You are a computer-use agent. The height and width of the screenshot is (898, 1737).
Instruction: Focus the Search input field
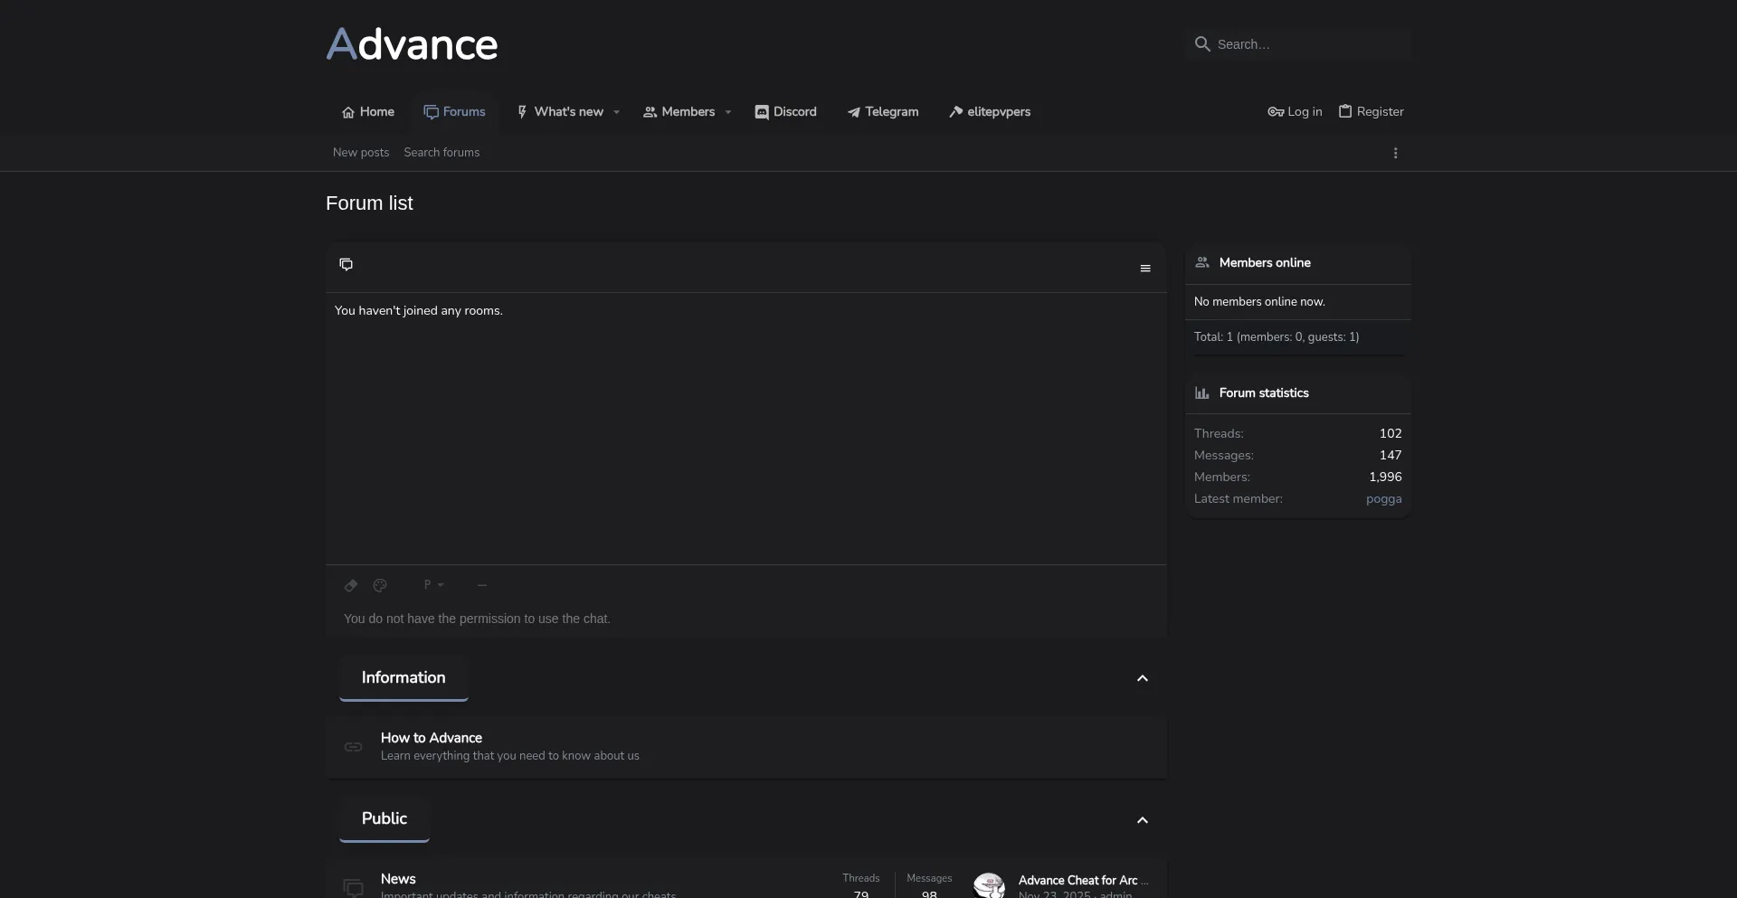(1298, 44)
